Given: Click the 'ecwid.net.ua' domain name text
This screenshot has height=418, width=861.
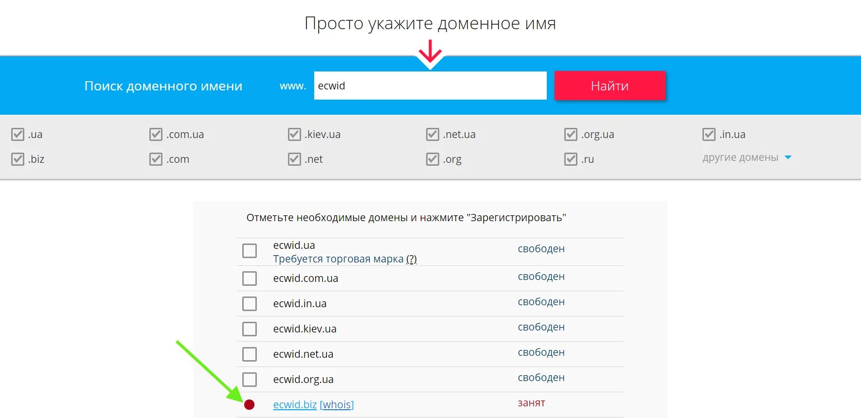Looking at the screenshot, I should coord(303,354).
